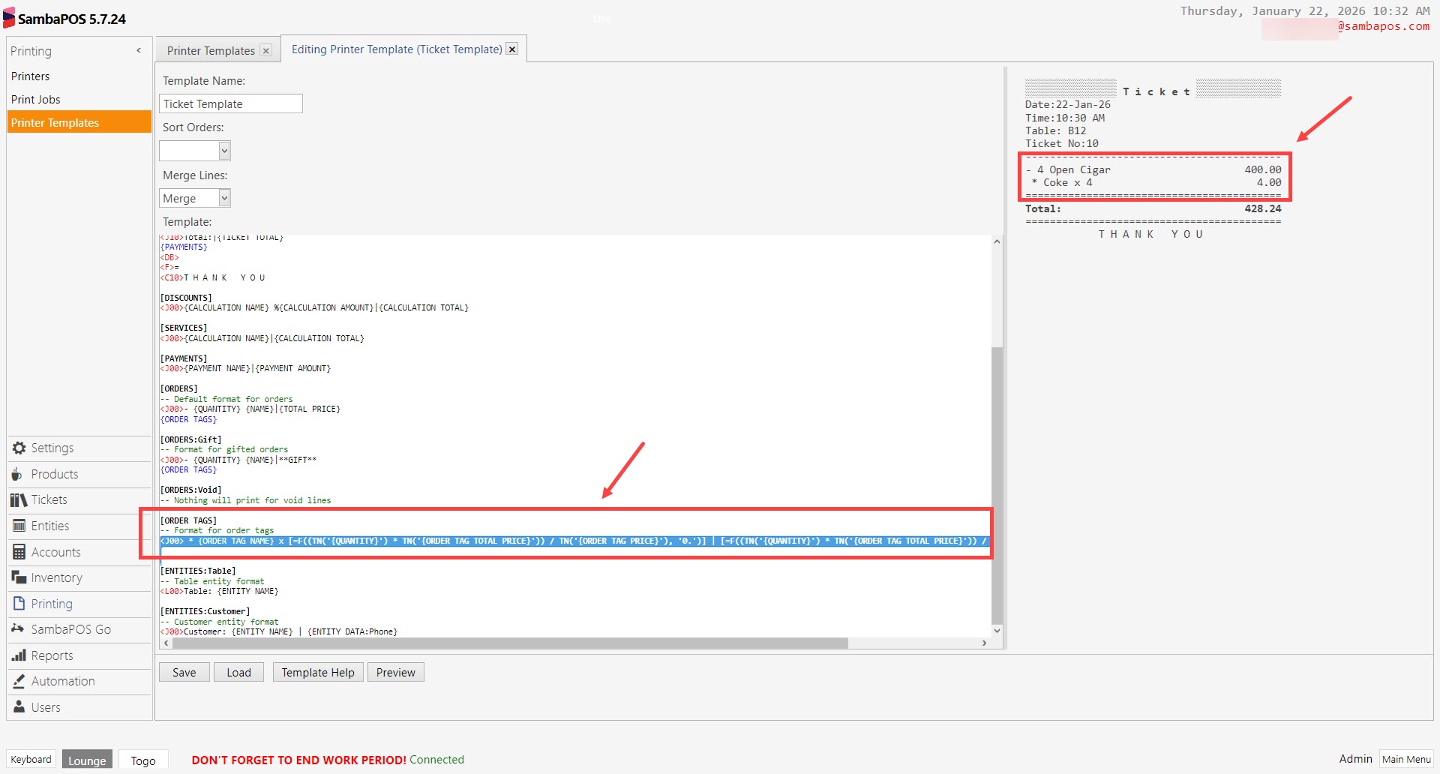The width and height of the screenshot is (1440, 774).
Task: Click the Accounts calculator icon
Action: point(19,552)
